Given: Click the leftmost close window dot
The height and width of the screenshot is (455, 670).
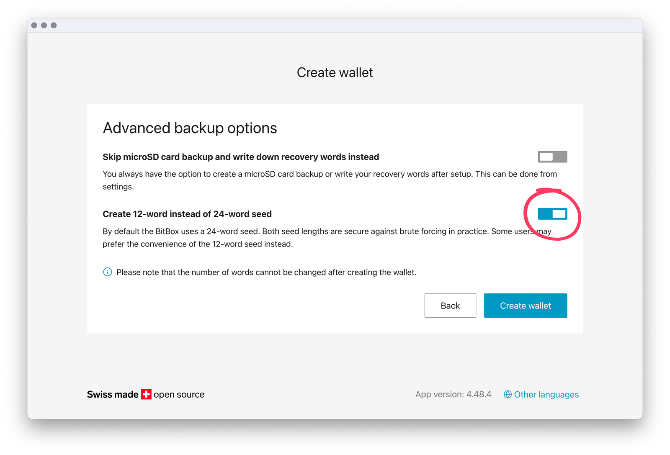Looking at the screenshot, I should pos(34,26).
